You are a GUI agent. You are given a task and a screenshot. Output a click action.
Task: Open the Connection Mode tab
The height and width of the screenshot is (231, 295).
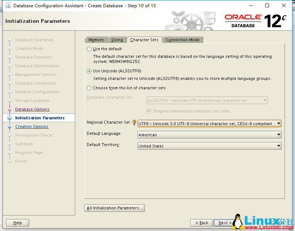(183, 40)
